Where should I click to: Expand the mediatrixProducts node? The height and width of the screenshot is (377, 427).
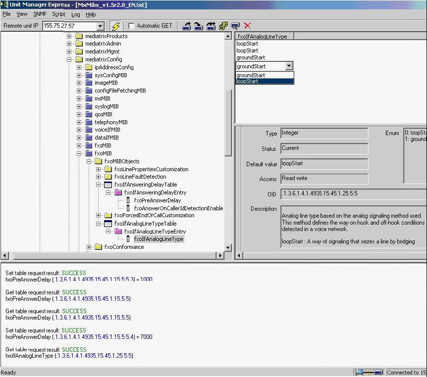point(69,36)
